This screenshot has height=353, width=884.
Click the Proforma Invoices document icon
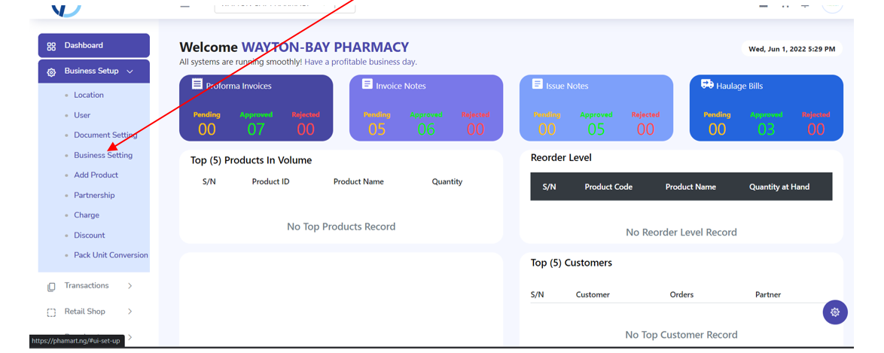[197, 84]
